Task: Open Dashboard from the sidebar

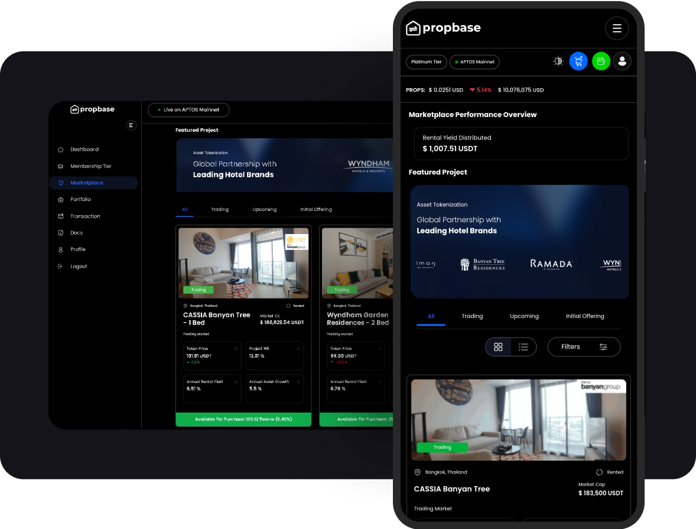Action: click(x=84, y=150)
